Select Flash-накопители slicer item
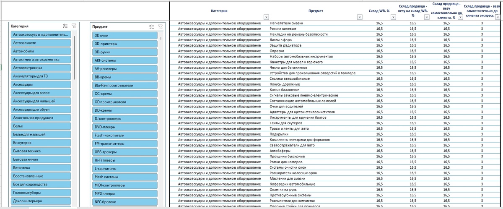The height and width of the screenshot is (209, 503). pyautogui.click(x=124, y=135)
